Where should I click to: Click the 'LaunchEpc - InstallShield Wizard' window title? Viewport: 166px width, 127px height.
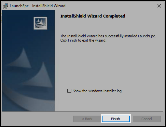37,6
